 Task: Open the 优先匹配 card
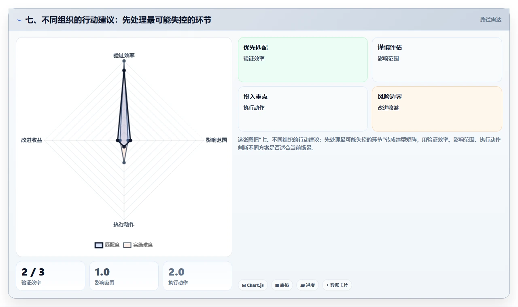click(303, 60)
